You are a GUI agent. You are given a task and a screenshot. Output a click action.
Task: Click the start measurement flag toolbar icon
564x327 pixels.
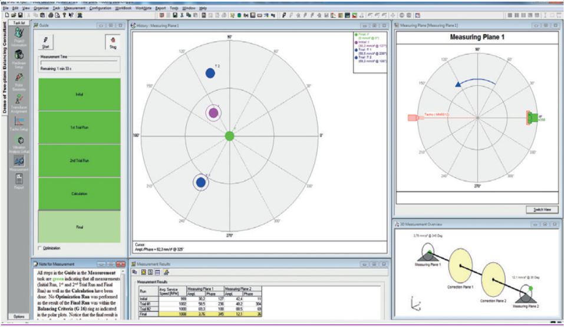(284, 15)
